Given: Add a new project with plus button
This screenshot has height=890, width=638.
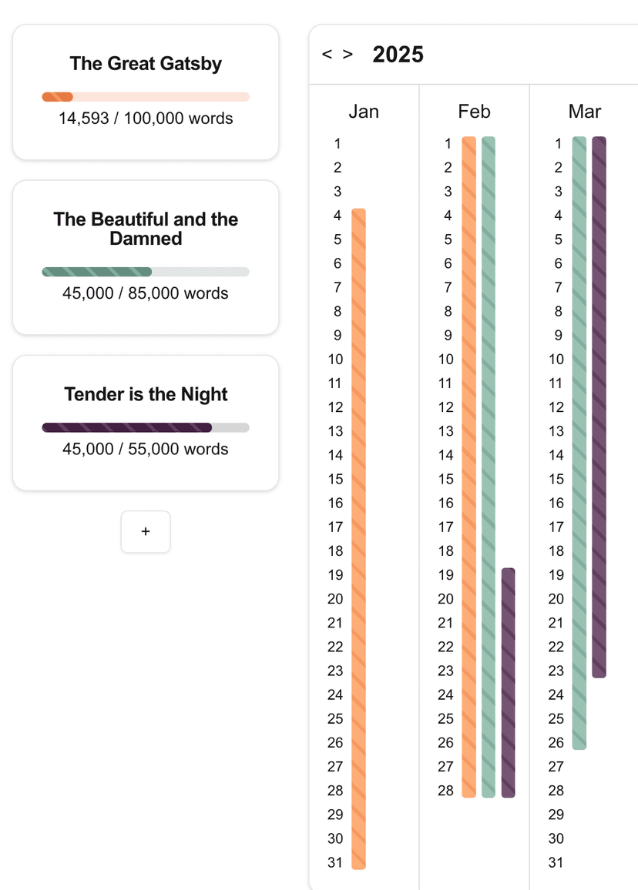Looking at the screenshot, I should [x=146, y=532].
